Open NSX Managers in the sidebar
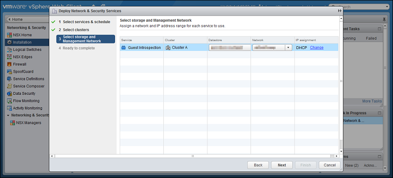Screen dimensions: 393x178 click(x=29, y=123)
